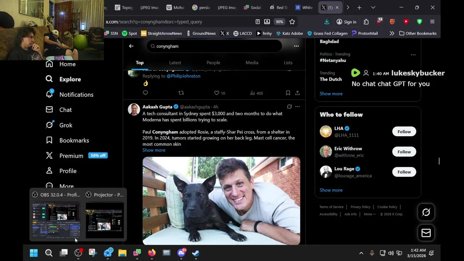Open the dog and man photo
The image size is (464, 261).
[221, 201]
